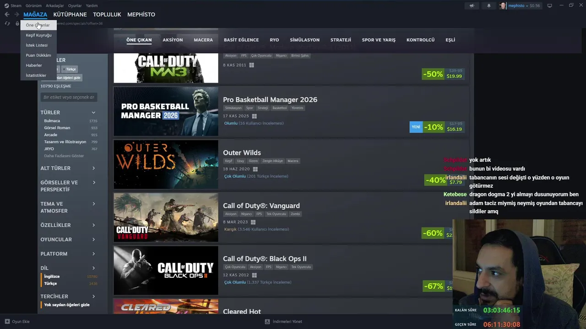Viewport: 586px width, 329px height.
Task: Switch to the SİMÜLASYON category tab
Action: pos(305,40)
